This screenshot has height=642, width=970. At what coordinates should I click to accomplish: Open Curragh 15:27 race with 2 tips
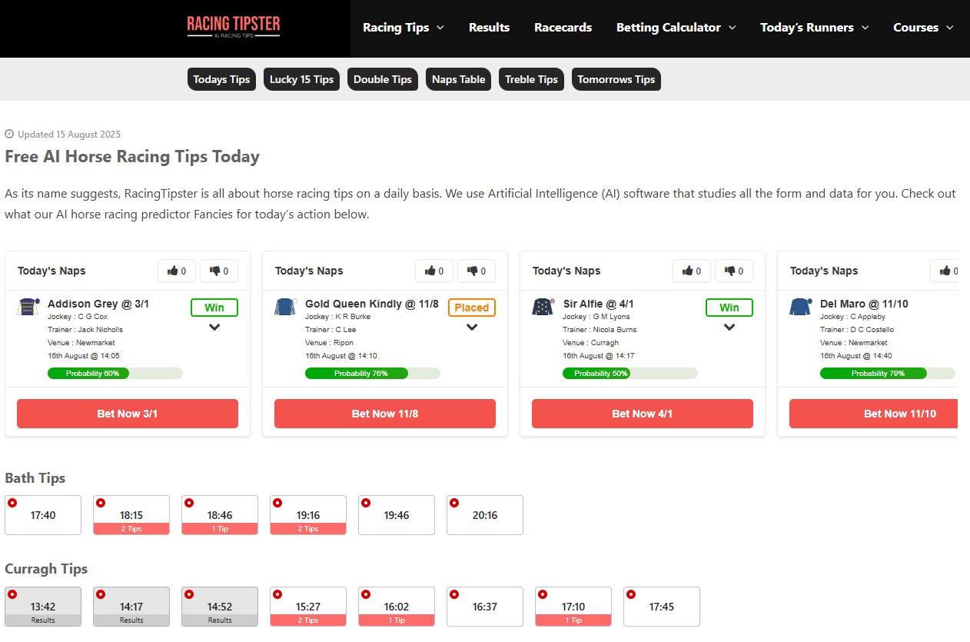click(308, 607)
